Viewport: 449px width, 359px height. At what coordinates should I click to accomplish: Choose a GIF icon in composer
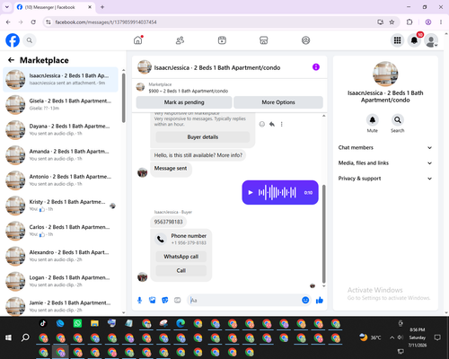pyautogui.click(x=178, y=300)
